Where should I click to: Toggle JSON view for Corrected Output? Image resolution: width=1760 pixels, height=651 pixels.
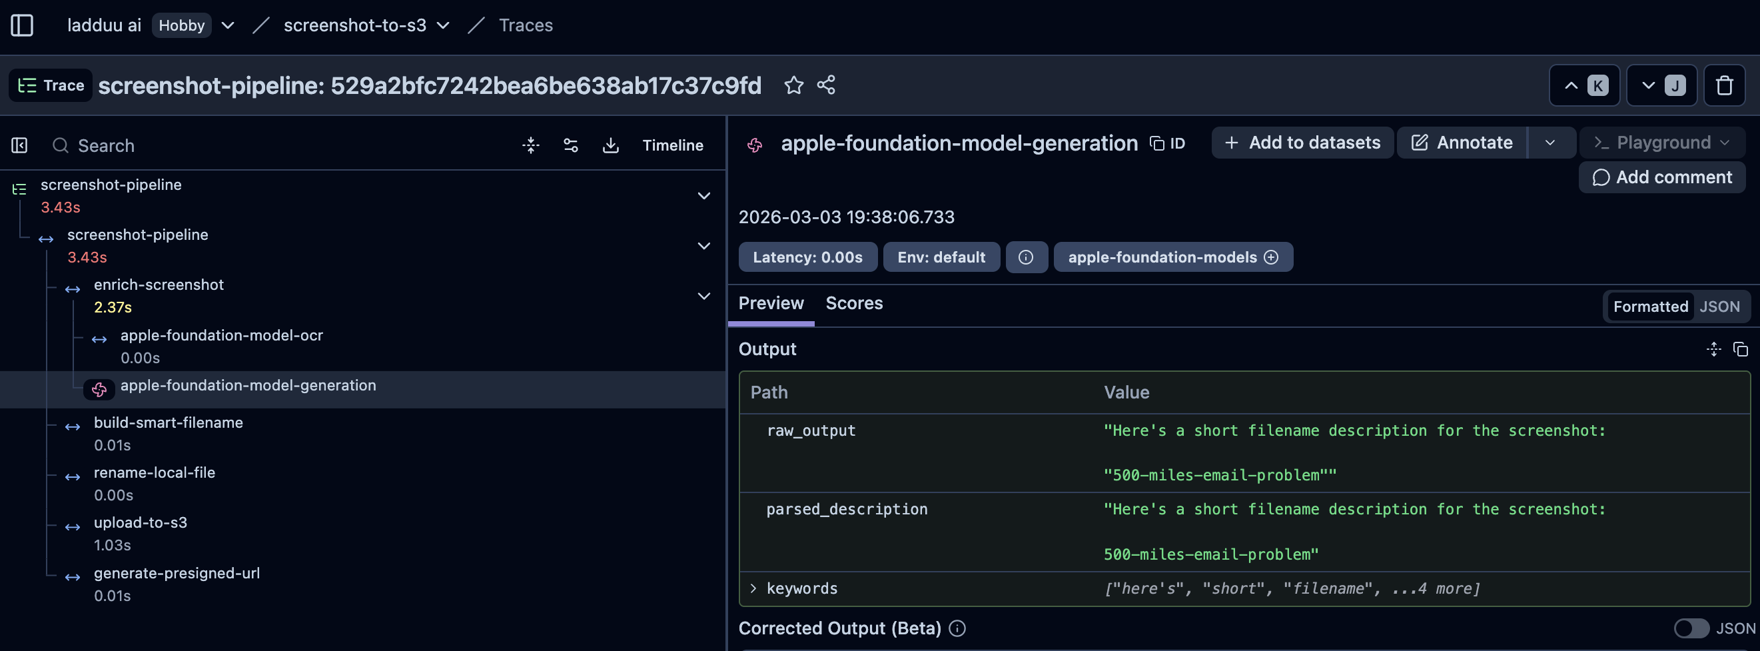coord(1691,628)
